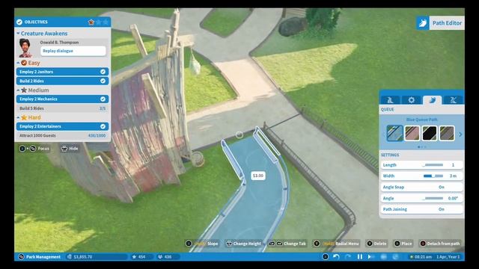Select the grey-brown queue path swatch
This screenshot has width=479, height=269.
pyautogui.click(x=447, y=133)
